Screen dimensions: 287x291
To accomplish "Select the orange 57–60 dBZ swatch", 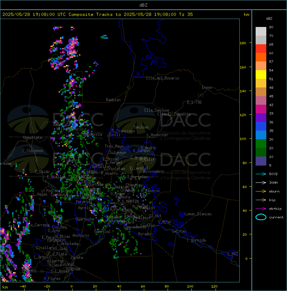I will point(261,57).
